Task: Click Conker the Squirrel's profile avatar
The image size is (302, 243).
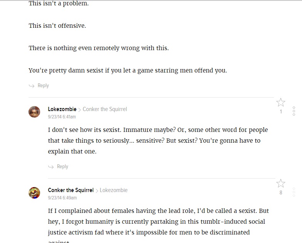Action: [34, 193]
